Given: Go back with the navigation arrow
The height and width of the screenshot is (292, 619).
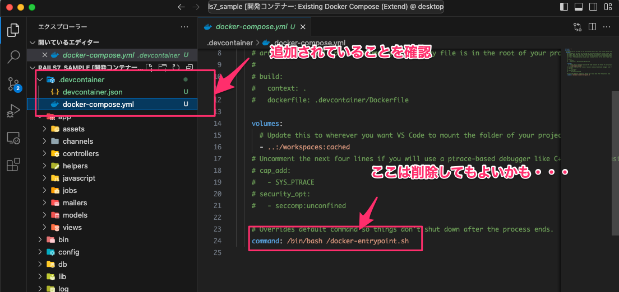Looking at the screenshot, I should 181,7.
